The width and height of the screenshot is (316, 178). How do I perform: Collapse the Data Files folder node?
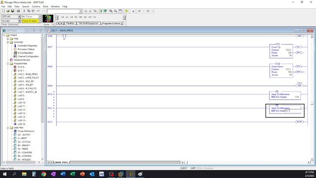coord(8,128)
